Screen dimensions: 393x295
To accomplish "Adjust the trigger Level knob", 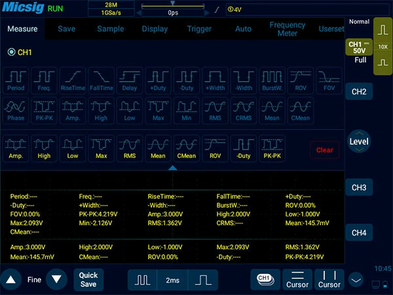I will 359,142.
